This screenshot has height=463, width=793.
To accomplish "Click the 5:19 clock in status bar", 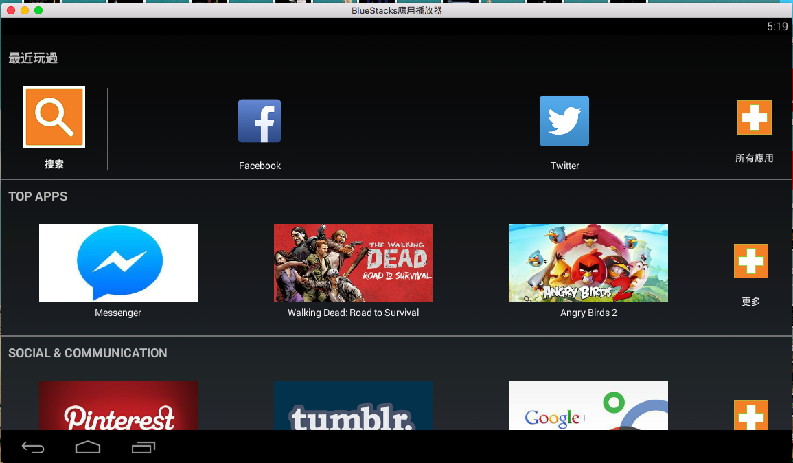I will 777,27.
